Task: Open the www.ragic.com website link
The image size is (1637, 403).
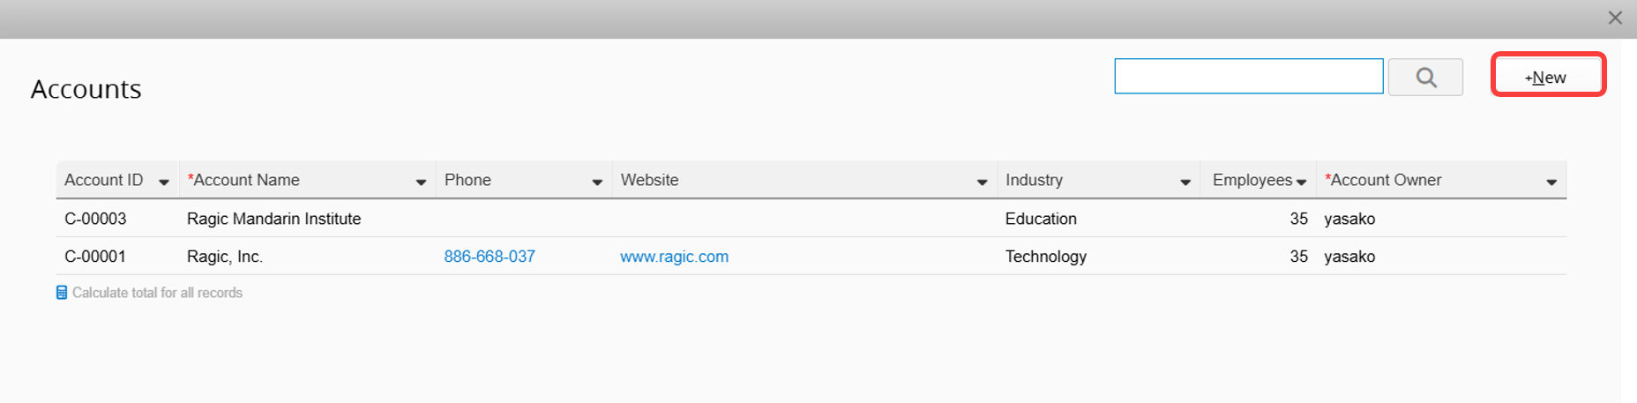Action: [674, 257]
